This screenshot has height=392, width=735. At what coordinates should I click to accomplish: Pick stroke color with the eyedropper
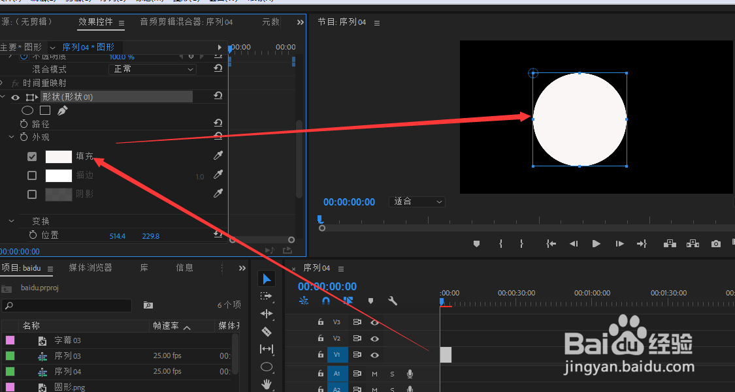[x=218, y=175]
